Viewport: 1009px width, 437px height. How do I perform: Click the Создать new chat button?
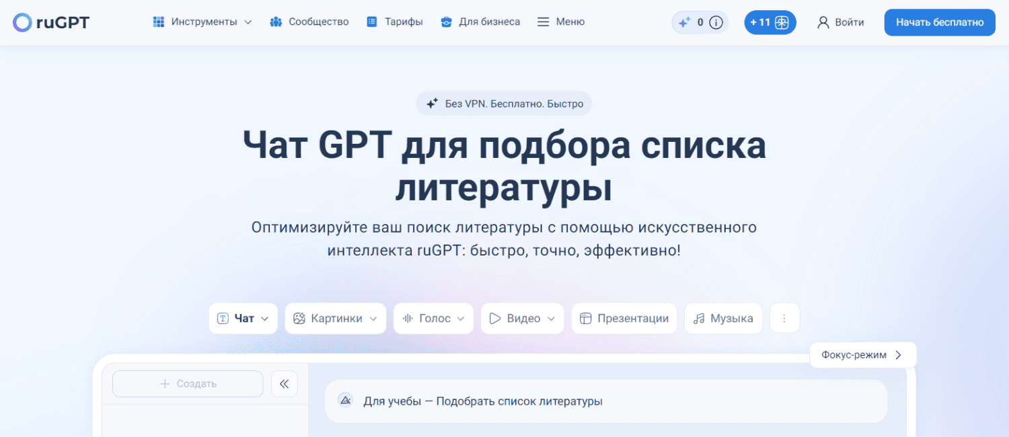tap(188, 384)
